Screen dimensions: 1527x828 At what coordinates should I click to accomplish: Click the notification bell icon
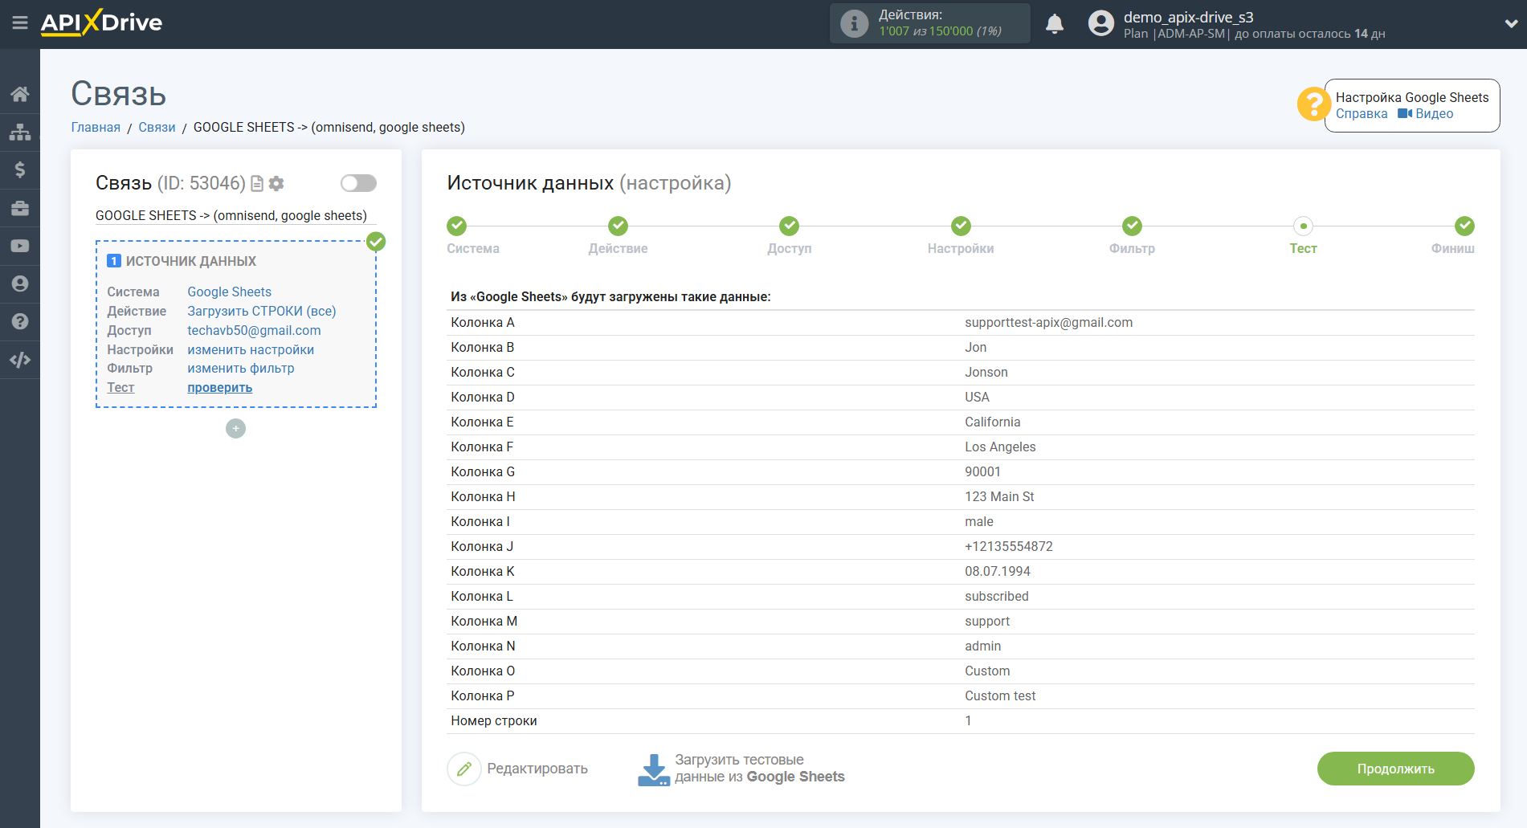[x=1054, y=24]
